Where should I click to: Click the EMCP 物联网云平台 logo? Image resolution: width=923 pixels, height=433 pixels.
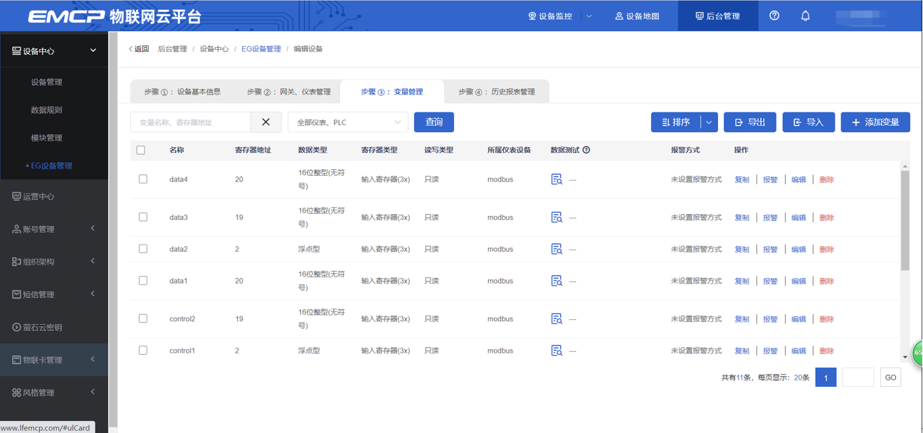tap(115, 16)
